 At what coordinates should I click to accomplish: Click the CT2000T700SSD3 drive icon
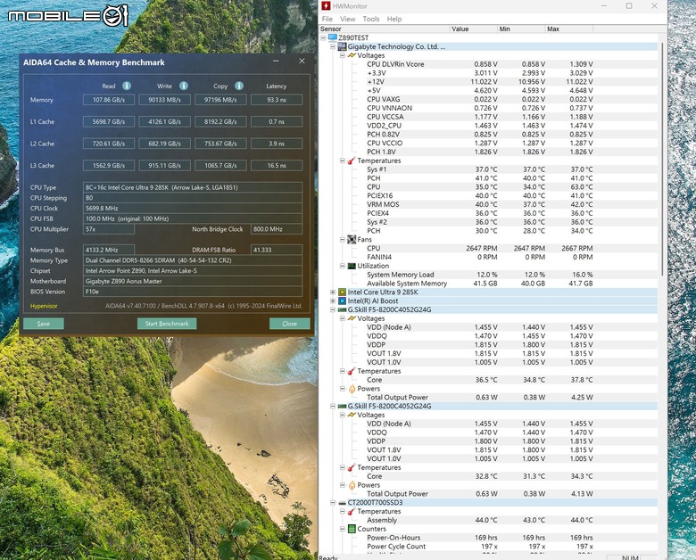click(343, 503)
